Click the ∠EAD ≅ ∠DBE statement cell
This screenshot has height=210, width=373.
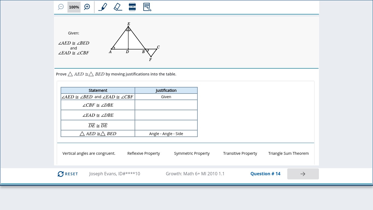pos(98,115)
